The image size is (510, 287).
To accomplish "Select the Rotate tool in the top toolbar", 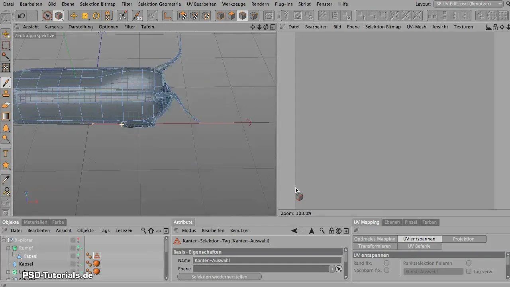I will (x=96, y=16).
